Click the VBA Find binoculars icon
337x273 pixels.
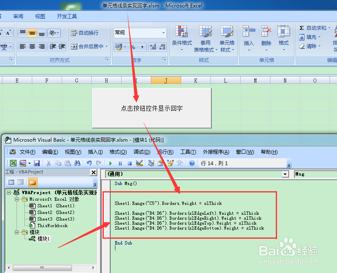[77, 163]
